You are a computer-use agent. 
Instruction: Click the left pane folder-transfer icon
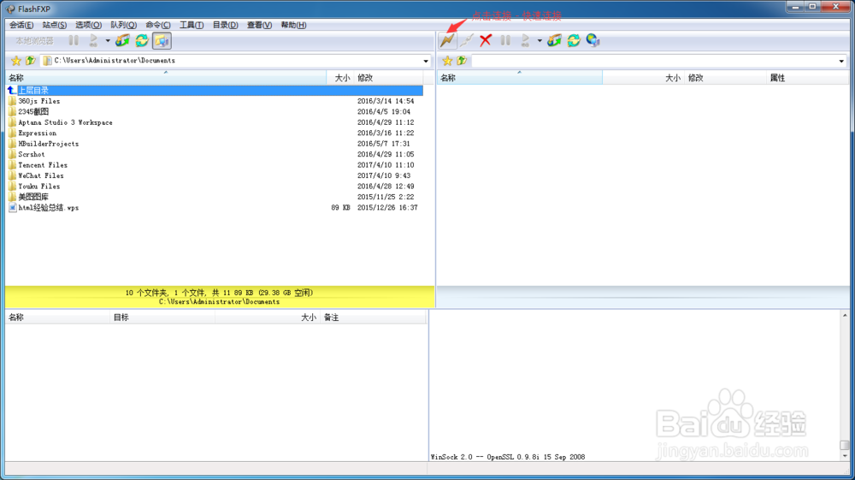(122, 40)
